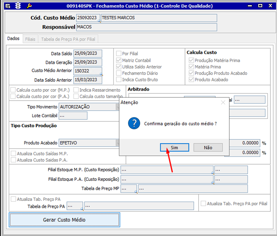This screenshot has height=236, width=277.
Task: Enable Fechamento Diário checkbox
Action: (x=119, y=73)
